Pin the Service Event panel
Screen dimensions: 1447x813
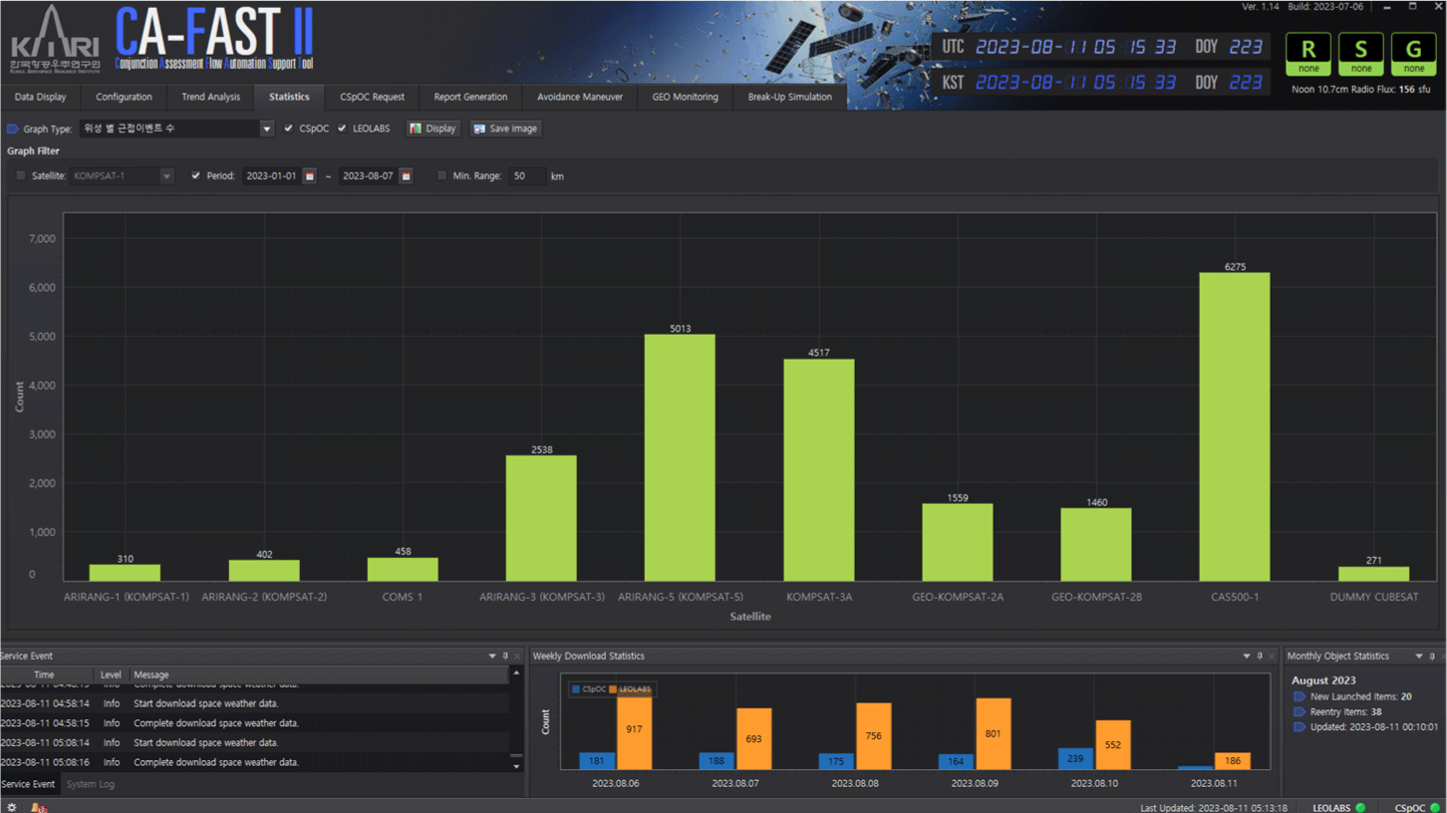click(x=505, y=656)
